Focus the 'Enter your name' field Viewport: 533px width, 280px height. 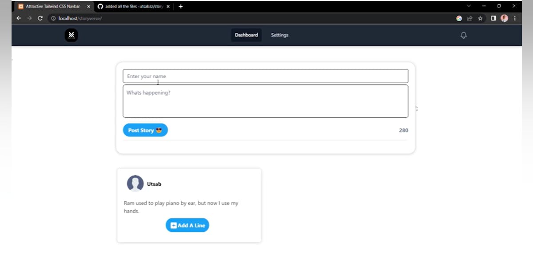(x=265, y=76)
